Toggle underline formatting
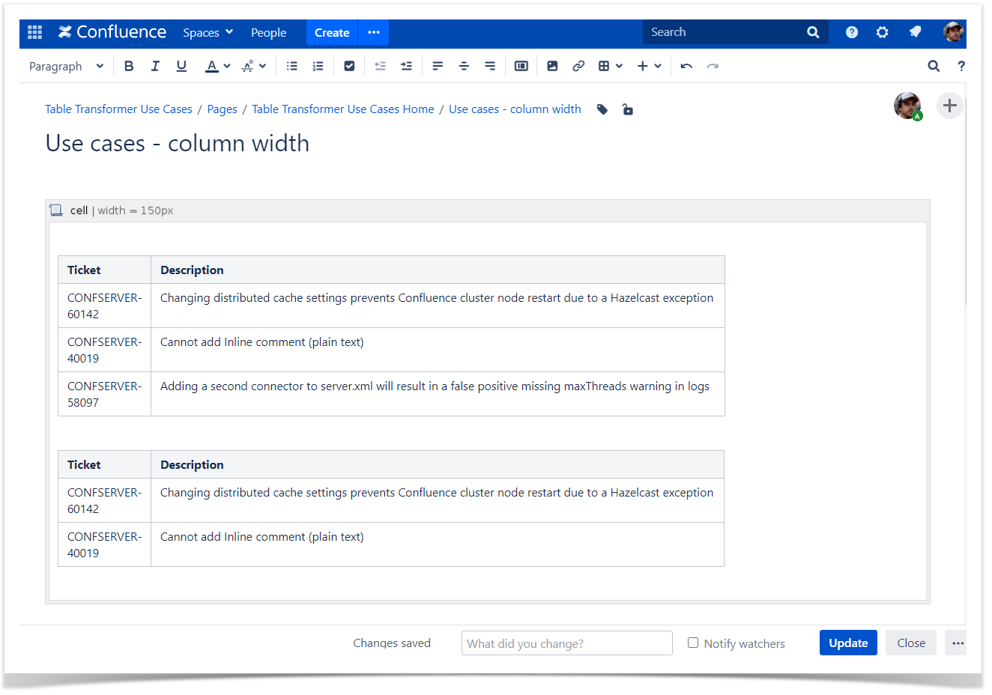This screenshot has width=992, height=695. [x=181, y=66]
